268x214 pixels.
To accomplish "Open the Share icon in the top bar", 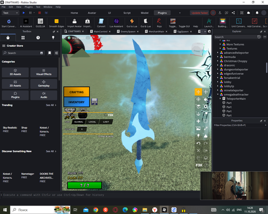I will 233,13.
